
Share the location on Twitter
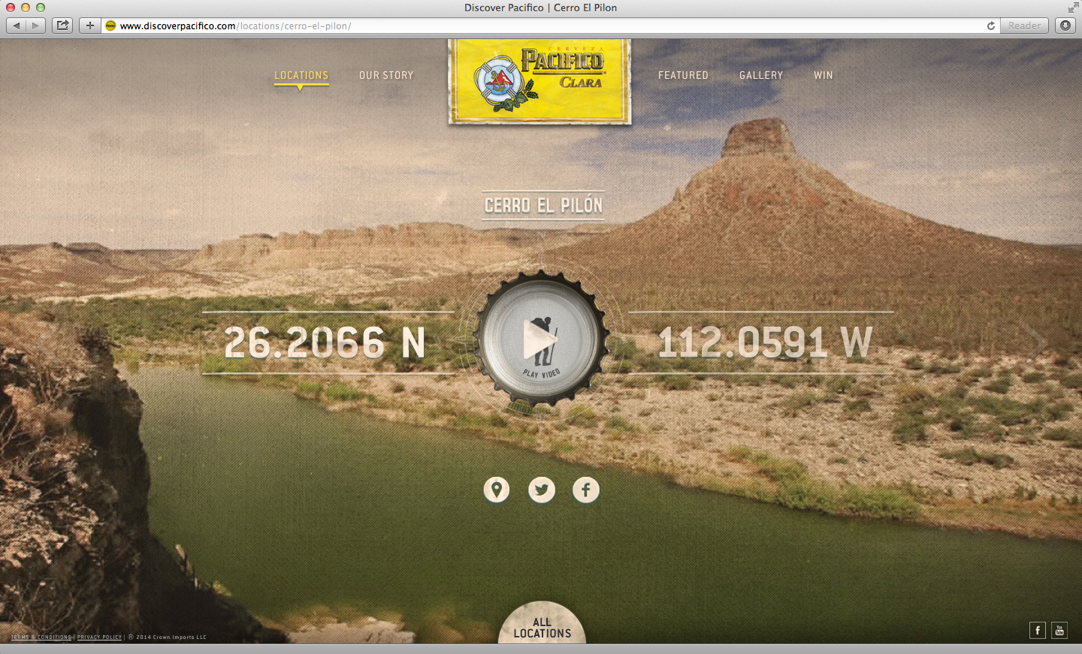click(542, 490)
